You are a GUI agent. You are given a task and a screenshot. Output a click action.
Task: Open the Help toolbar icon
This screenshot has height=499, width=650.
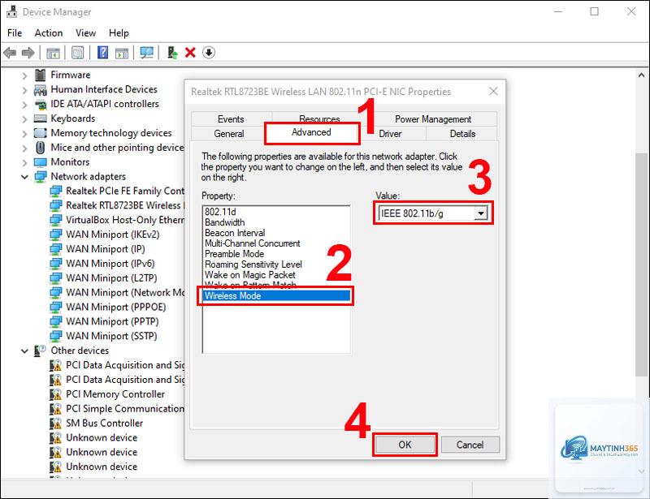tap(102, 53)
